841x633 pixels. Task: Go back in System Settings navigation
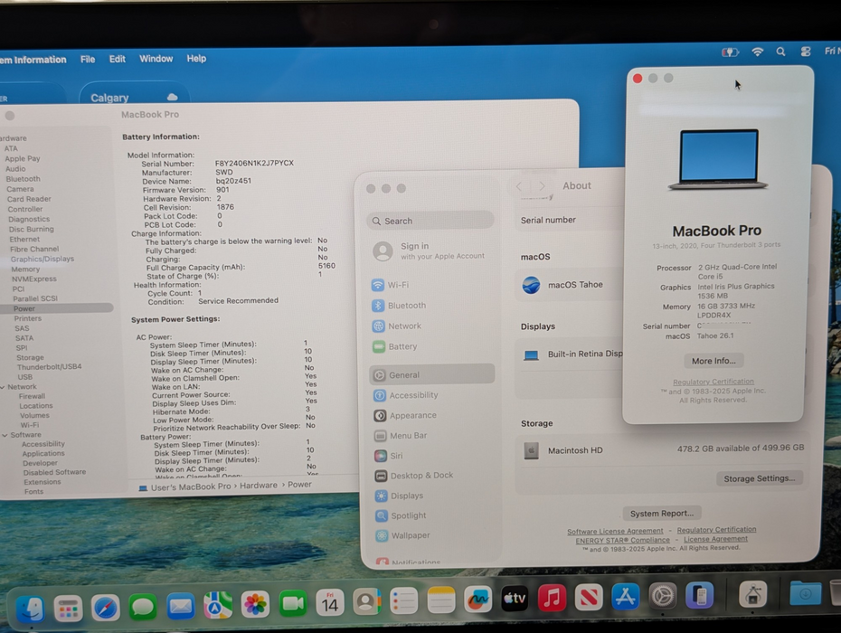519,186
